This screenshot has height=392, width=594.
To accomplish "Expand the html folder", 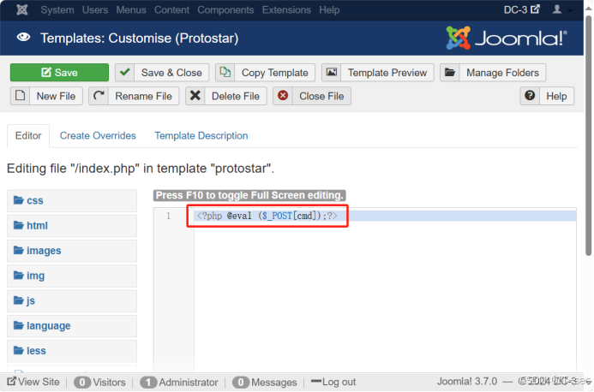I will (x=72, y=225).
